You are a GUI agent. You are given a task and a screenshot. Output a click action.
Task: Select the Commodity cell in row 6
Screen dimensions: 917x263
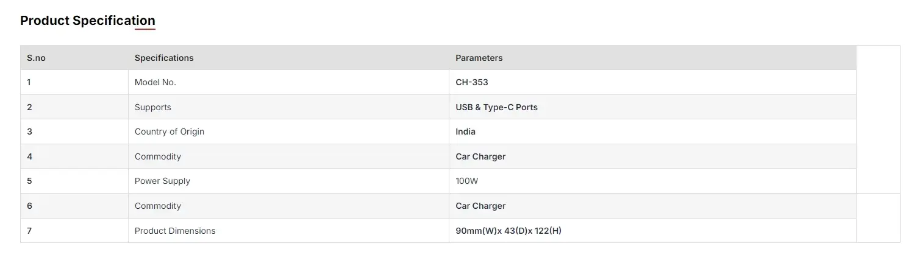(288, 206)
